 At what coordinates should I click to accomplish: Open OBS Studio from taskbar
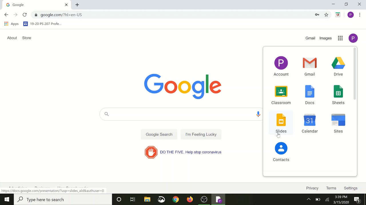pyautogui.click(x=204, y=200)
